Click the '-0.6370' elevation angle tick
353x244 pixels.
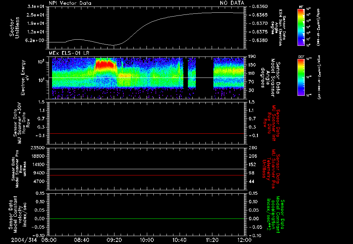click(258, 23)
